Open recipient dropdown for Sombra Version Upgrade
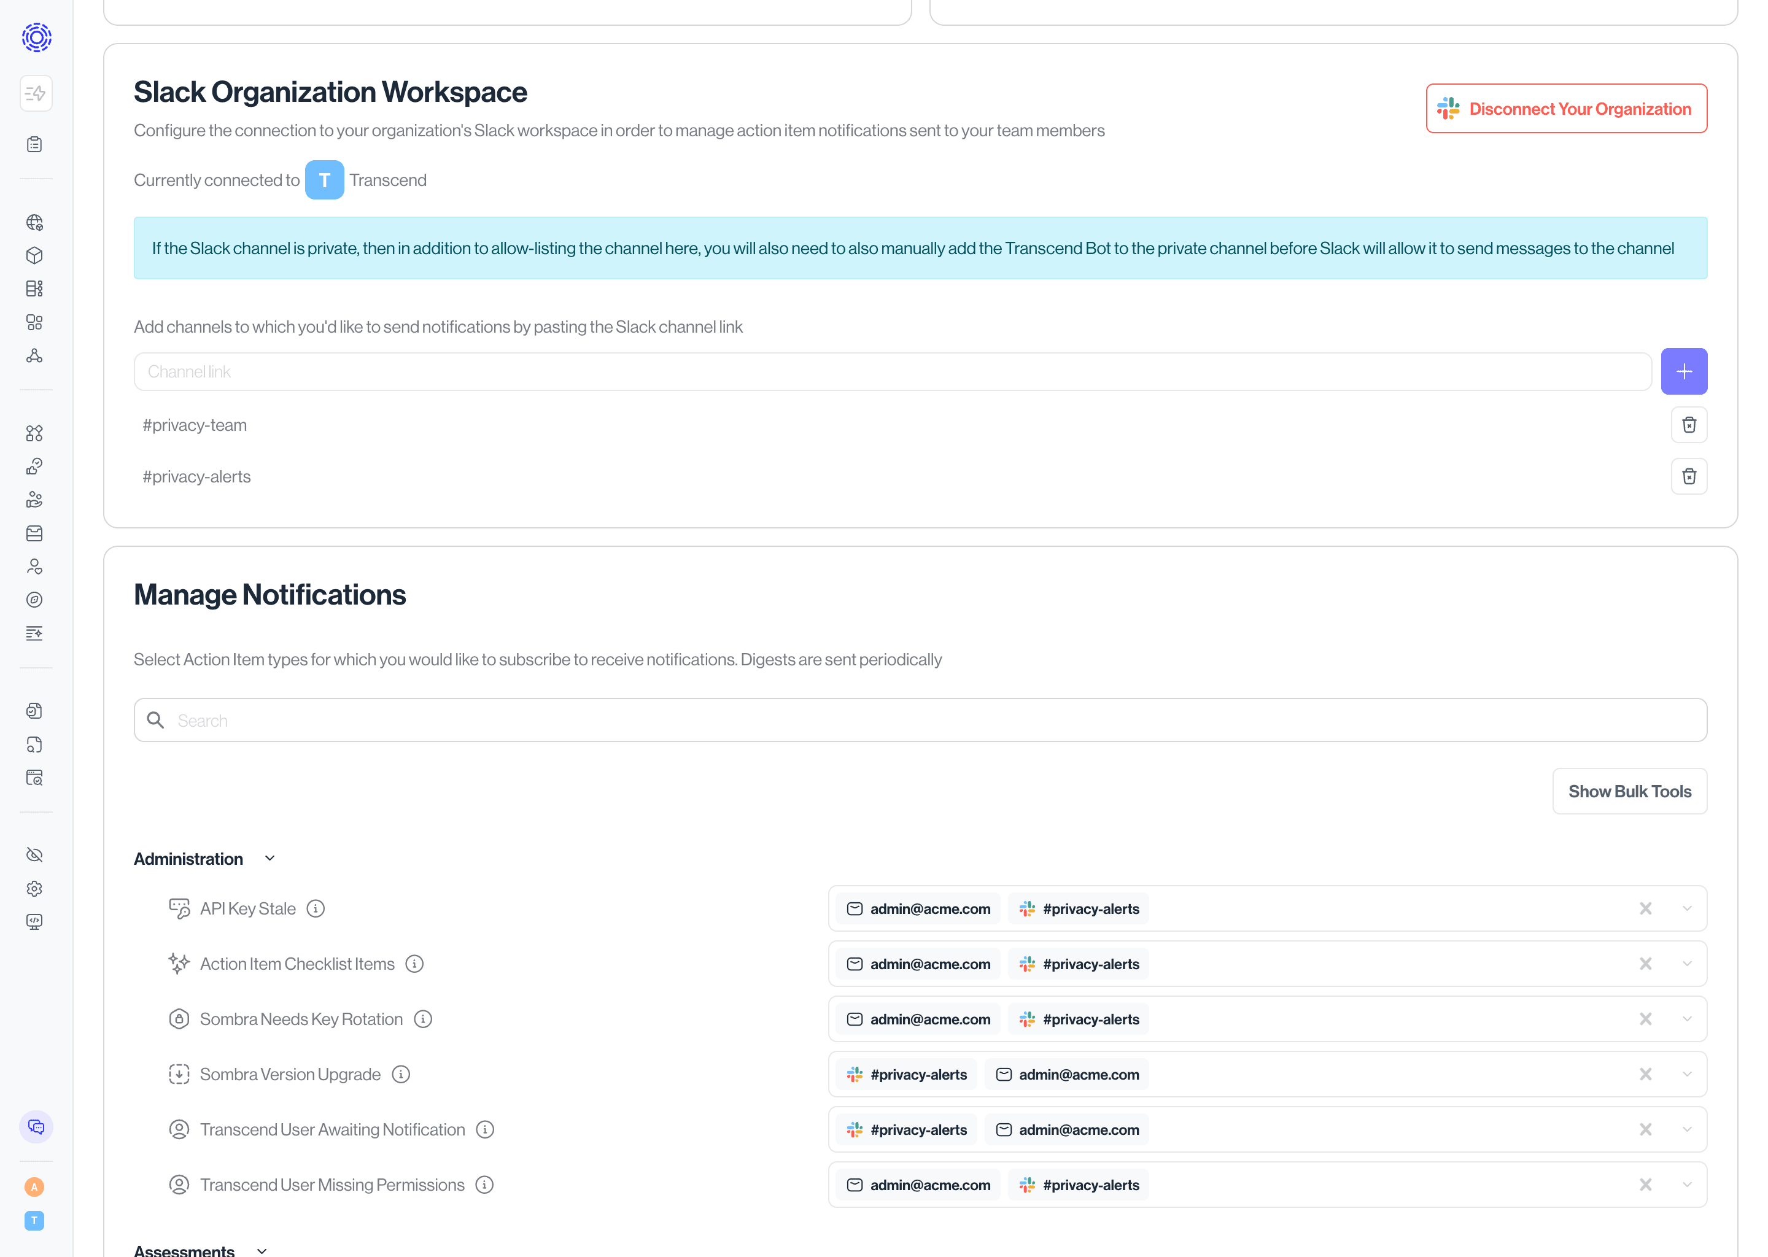 (x=1688, y=1074)
